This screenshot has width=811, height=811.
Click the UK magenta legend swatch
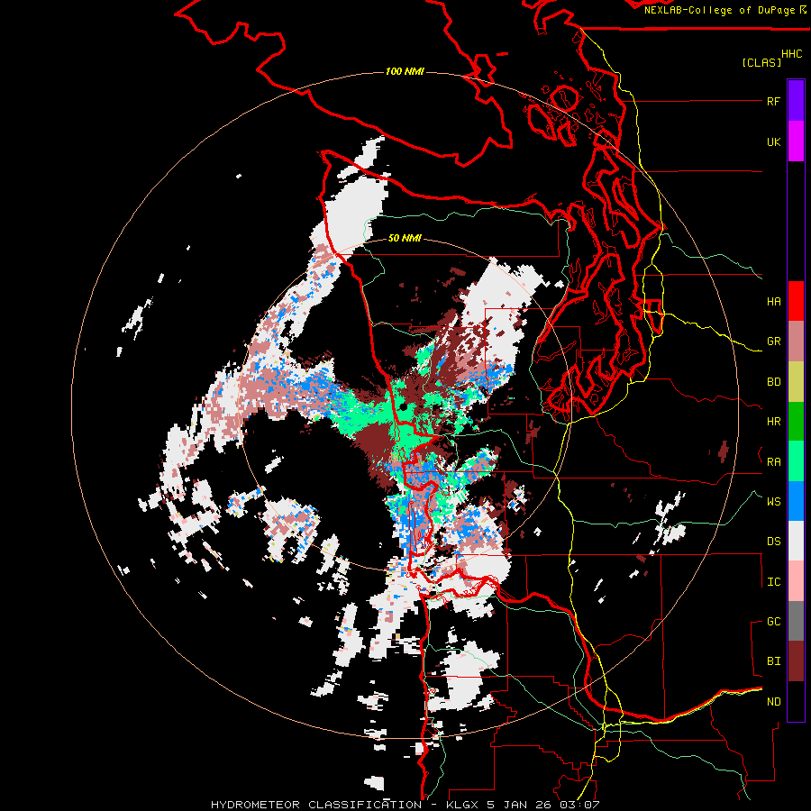tap(796, 141)
